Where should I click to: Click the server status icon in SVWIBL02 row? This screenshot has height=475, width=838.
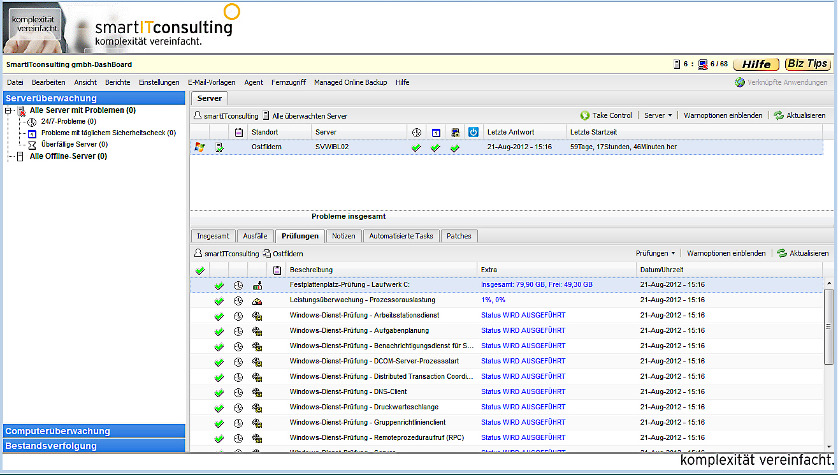pos(219,147)
